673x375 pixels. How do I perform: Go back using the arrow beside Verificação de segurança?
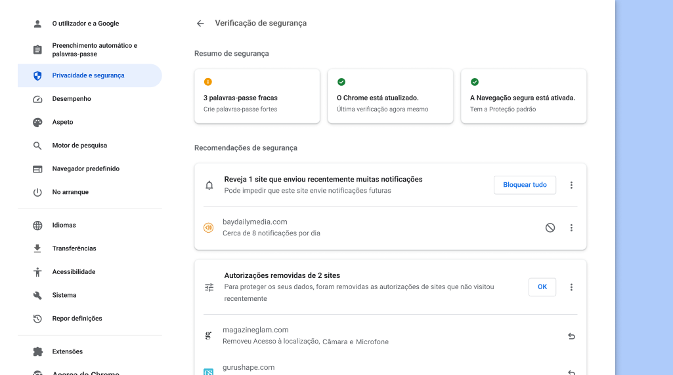coord(200,24)
